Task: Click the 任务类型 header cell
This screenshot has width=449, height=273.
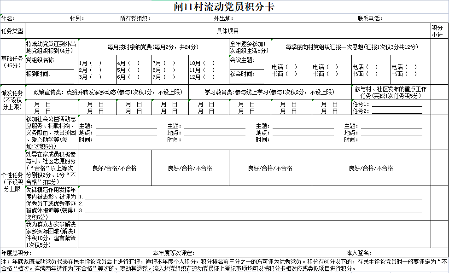Action: tap(12, 31)
